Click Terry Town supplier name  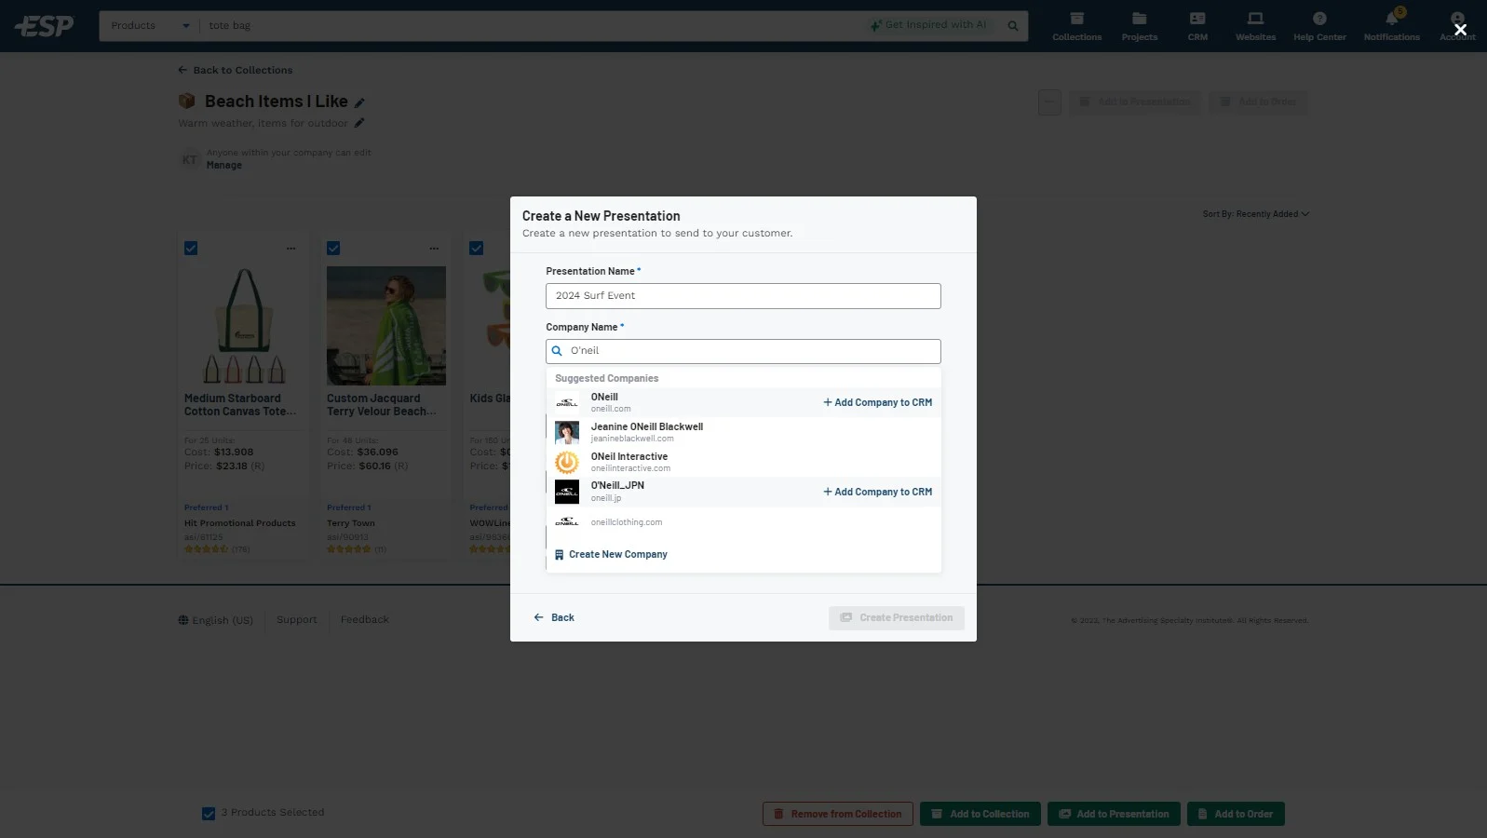351,523
